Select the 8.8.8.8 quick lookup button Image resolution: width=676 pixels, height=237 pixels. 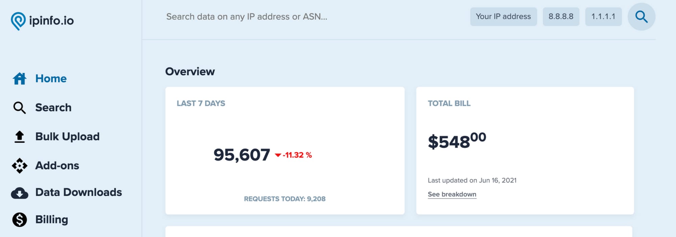[561, 16]
